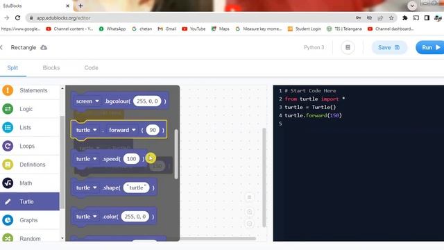Click the "turtle" string in shape block

pos(136,187)
